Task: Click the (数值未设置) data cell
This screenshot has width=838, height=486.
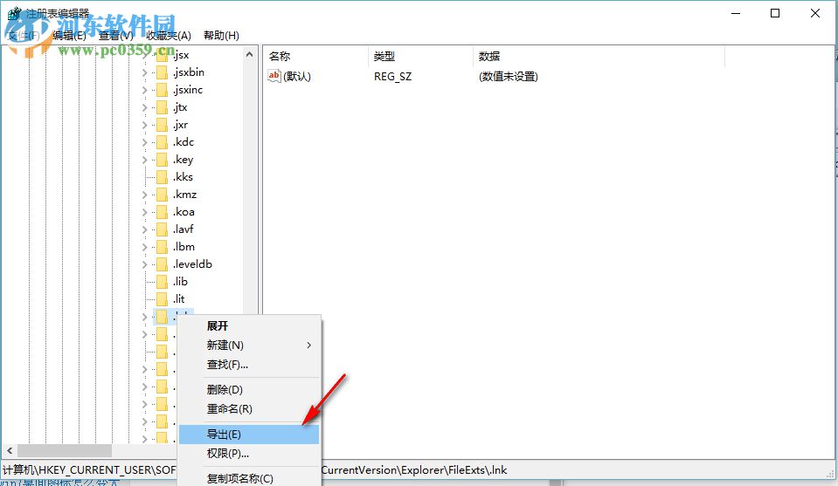Action: coord(509,76)
